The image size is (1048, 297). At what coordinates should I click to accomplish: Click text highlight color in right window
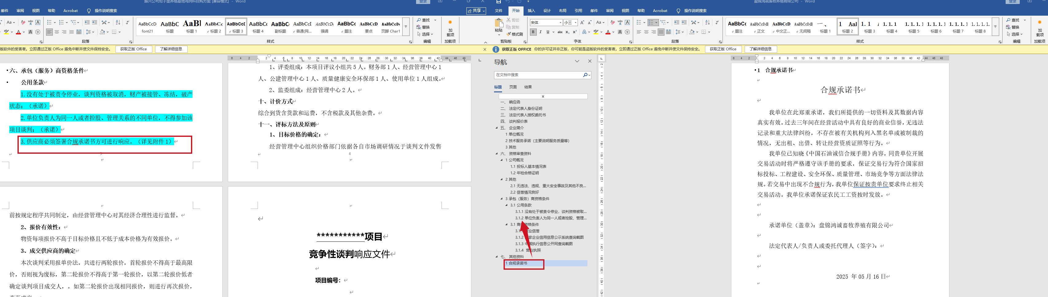pyautogui.click(x=596, y=32)
